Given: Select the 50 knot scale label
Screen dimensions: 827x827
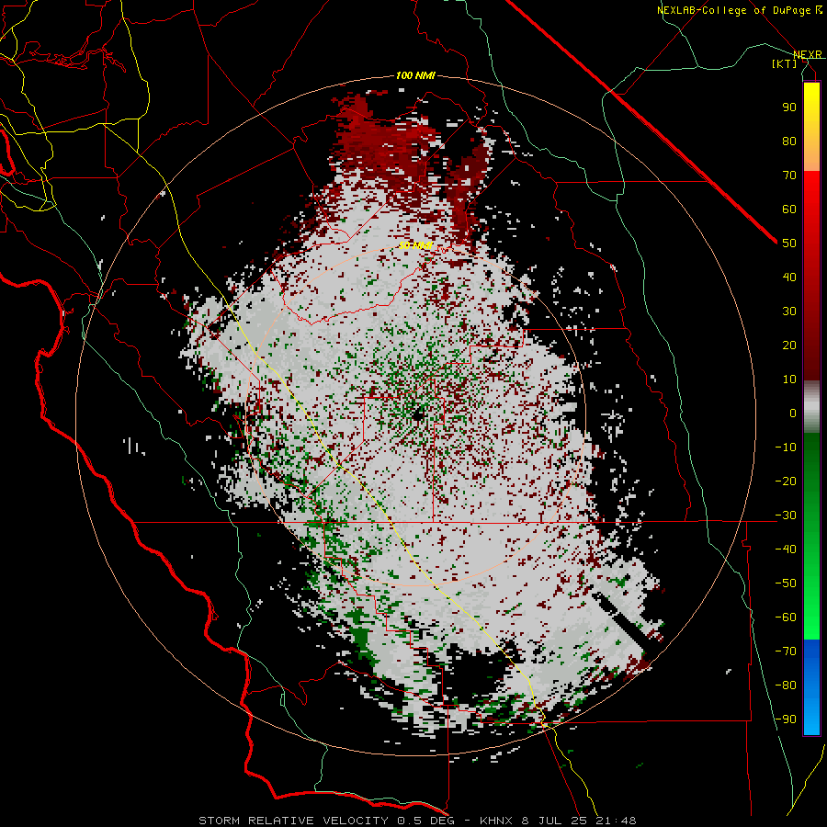Looking at the screenshot, I should click(x=789, y=244).
